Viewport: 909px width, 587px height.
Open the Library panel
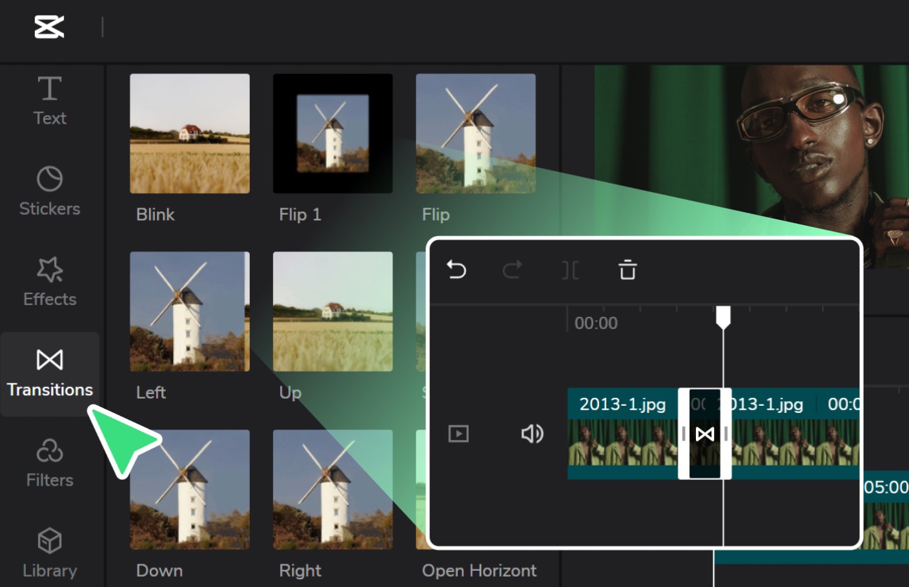pos(50,553)
